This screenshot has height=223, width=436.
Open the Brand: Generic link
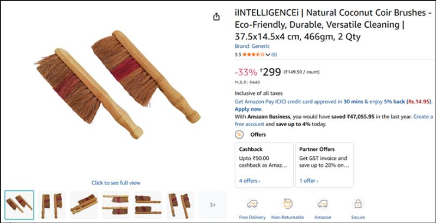click(x=252, y=46)
